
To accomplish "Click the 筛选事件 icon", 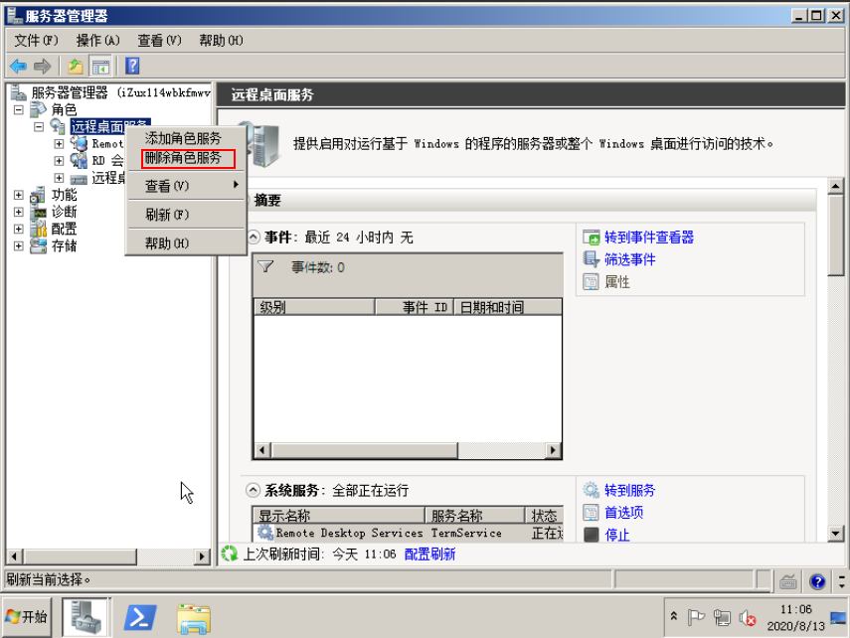I will pos(591,259).
